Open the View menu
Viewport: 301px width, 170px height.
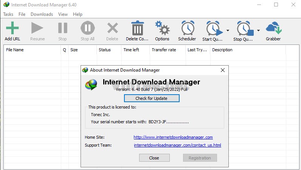[63, 14]
